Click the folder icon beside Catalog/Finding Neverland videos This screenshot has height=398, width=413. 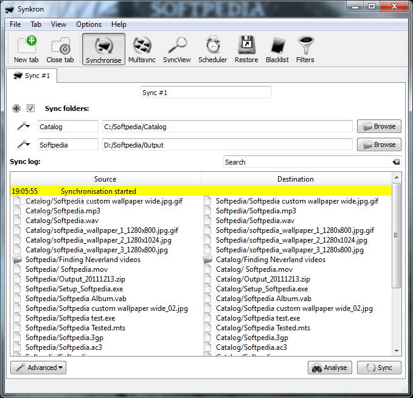click(x=207, y=260)
